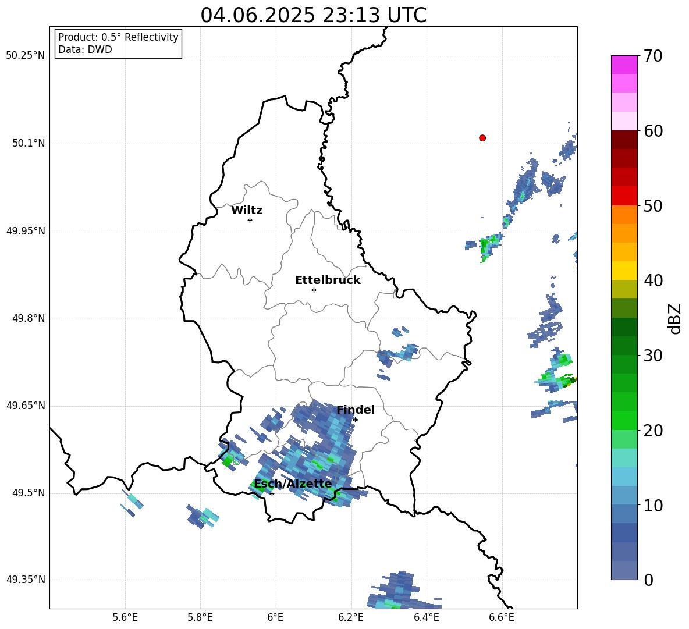Click the 20 tick on colorbar
The image size is (689, 629).
[653, 431]
